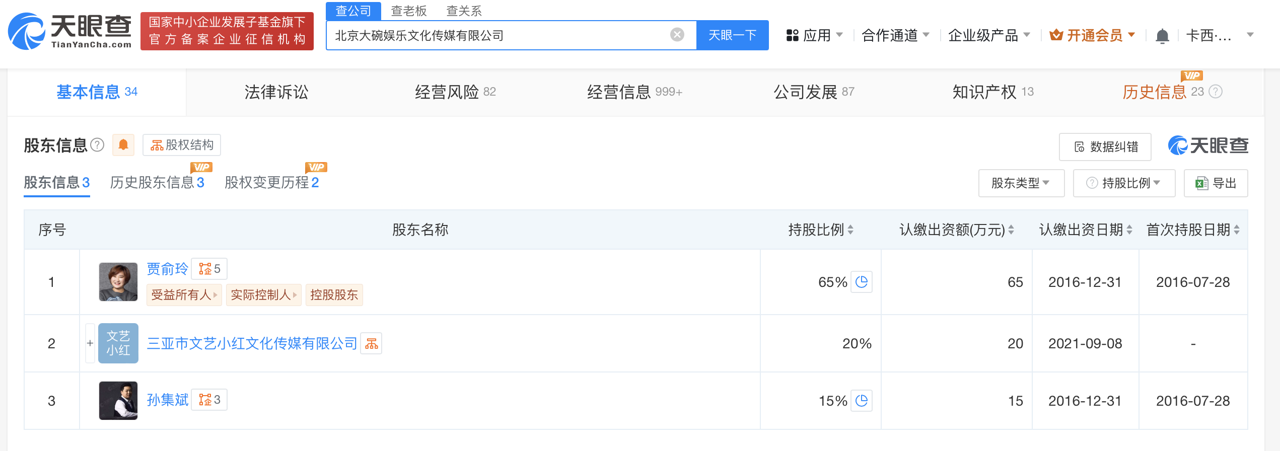Screen dimensions: 1280x451
Task: Switch to the 法律诉讼 tab
Action: coord(276,92)
